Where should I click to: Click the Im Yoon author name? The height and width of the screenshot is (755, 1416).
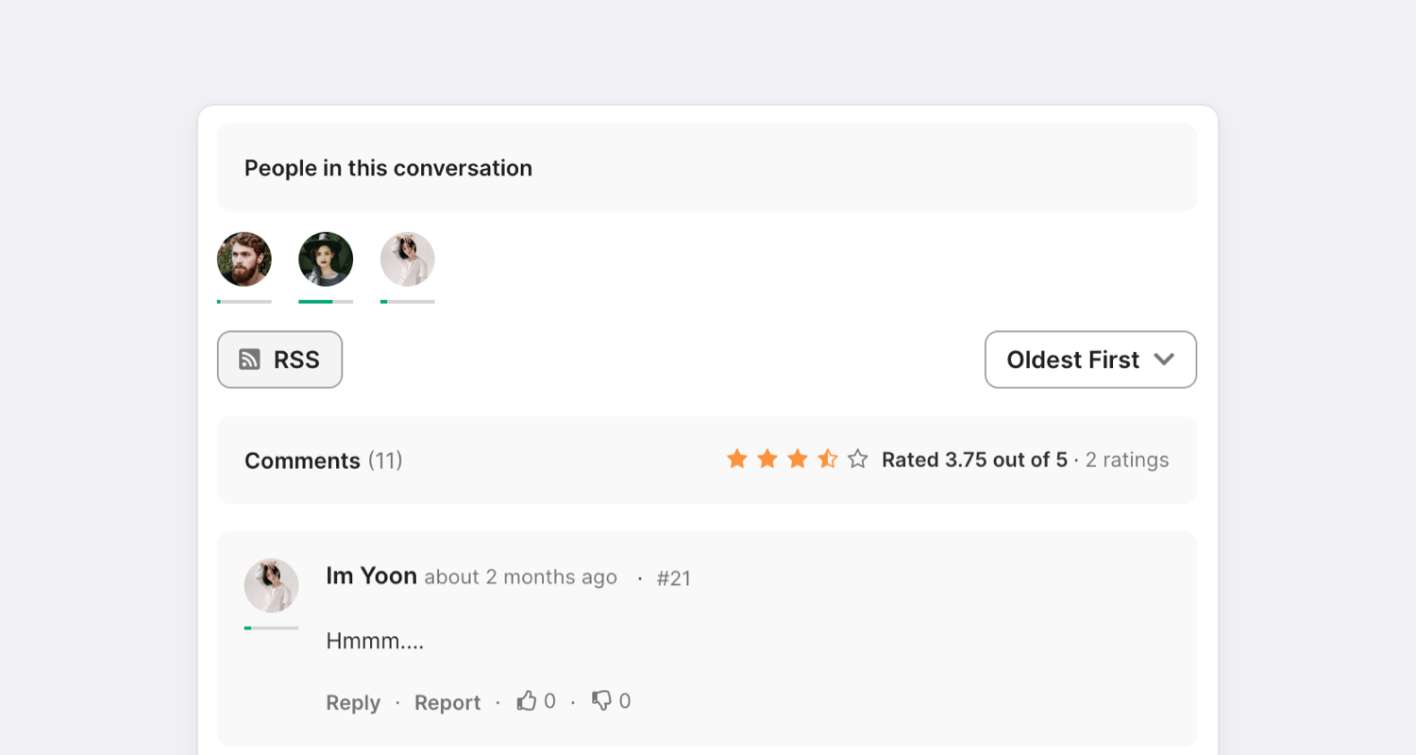[x=371, y=576]
